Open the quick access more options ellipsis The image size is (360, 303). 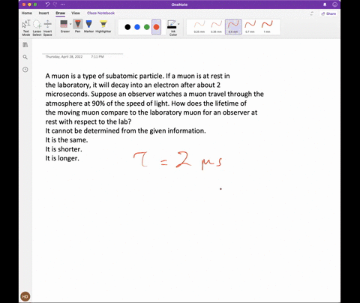63,4
